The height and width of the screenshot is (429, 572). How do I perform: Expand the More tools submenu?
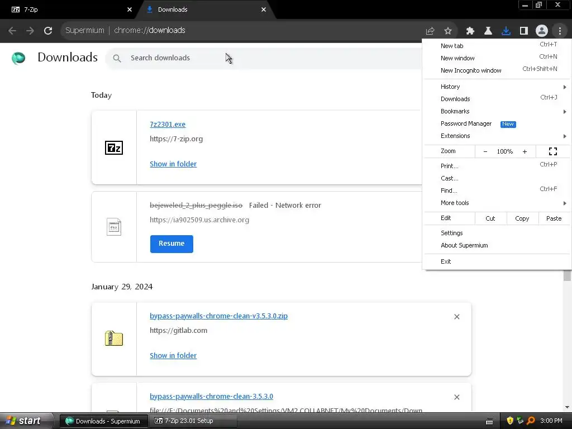tap(497, 203)
